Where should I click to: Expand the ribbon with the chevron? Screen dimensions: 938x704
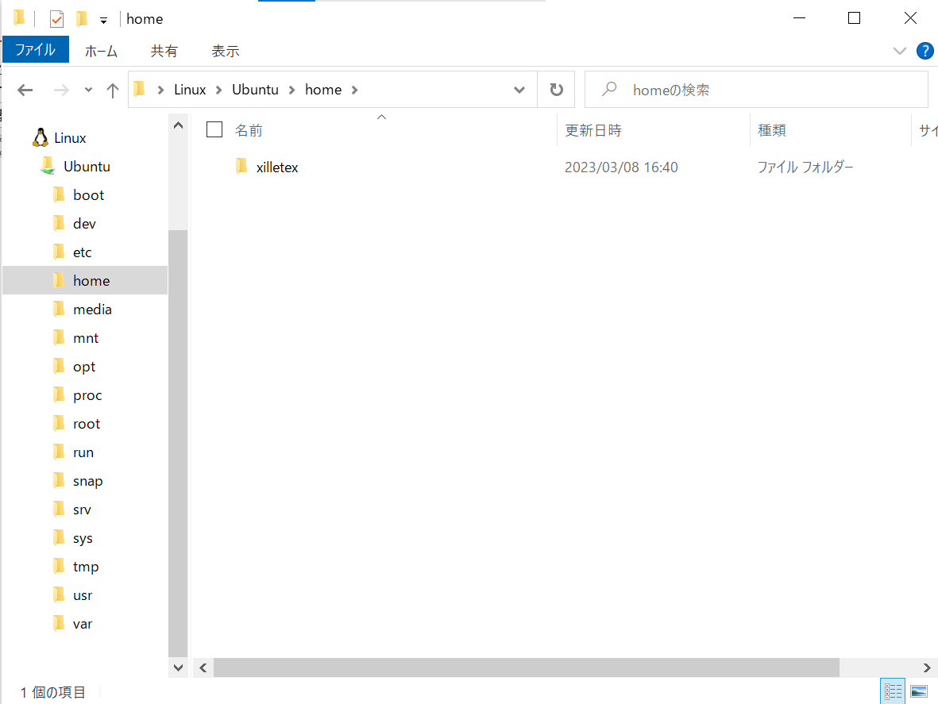900,51
